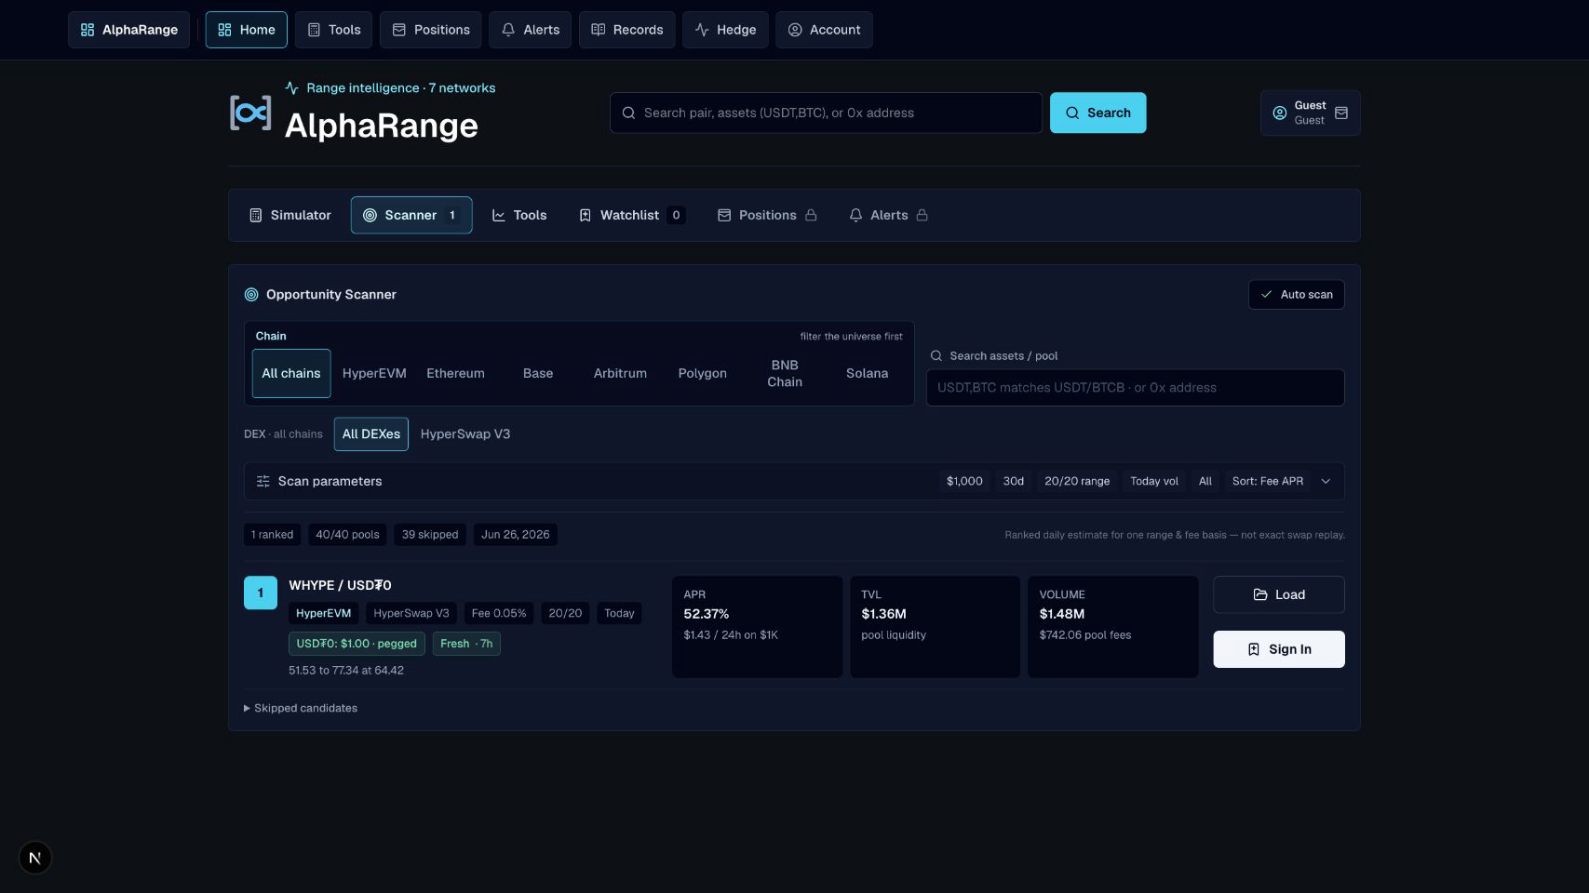Click the pulse icon beside Range intelligence
The width and height of the screenshot is (1589, 893).
pos(291,87)
